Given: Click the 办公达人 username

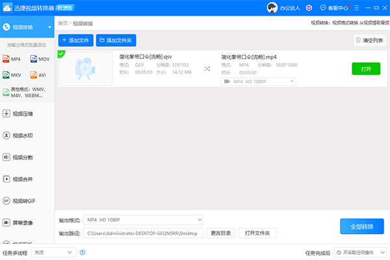Looking at the screenshot, I should tap(290, 8).
